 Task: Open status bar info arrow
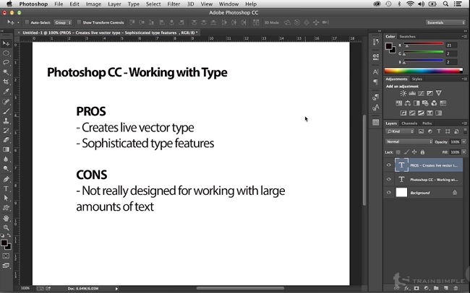click(x=116, y=289)
